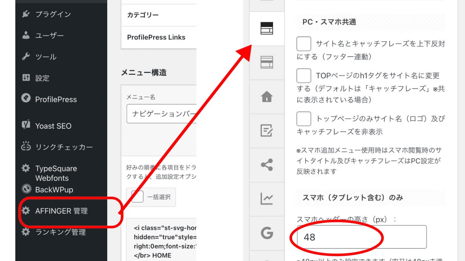Select the home tab icon

point(267,97)
